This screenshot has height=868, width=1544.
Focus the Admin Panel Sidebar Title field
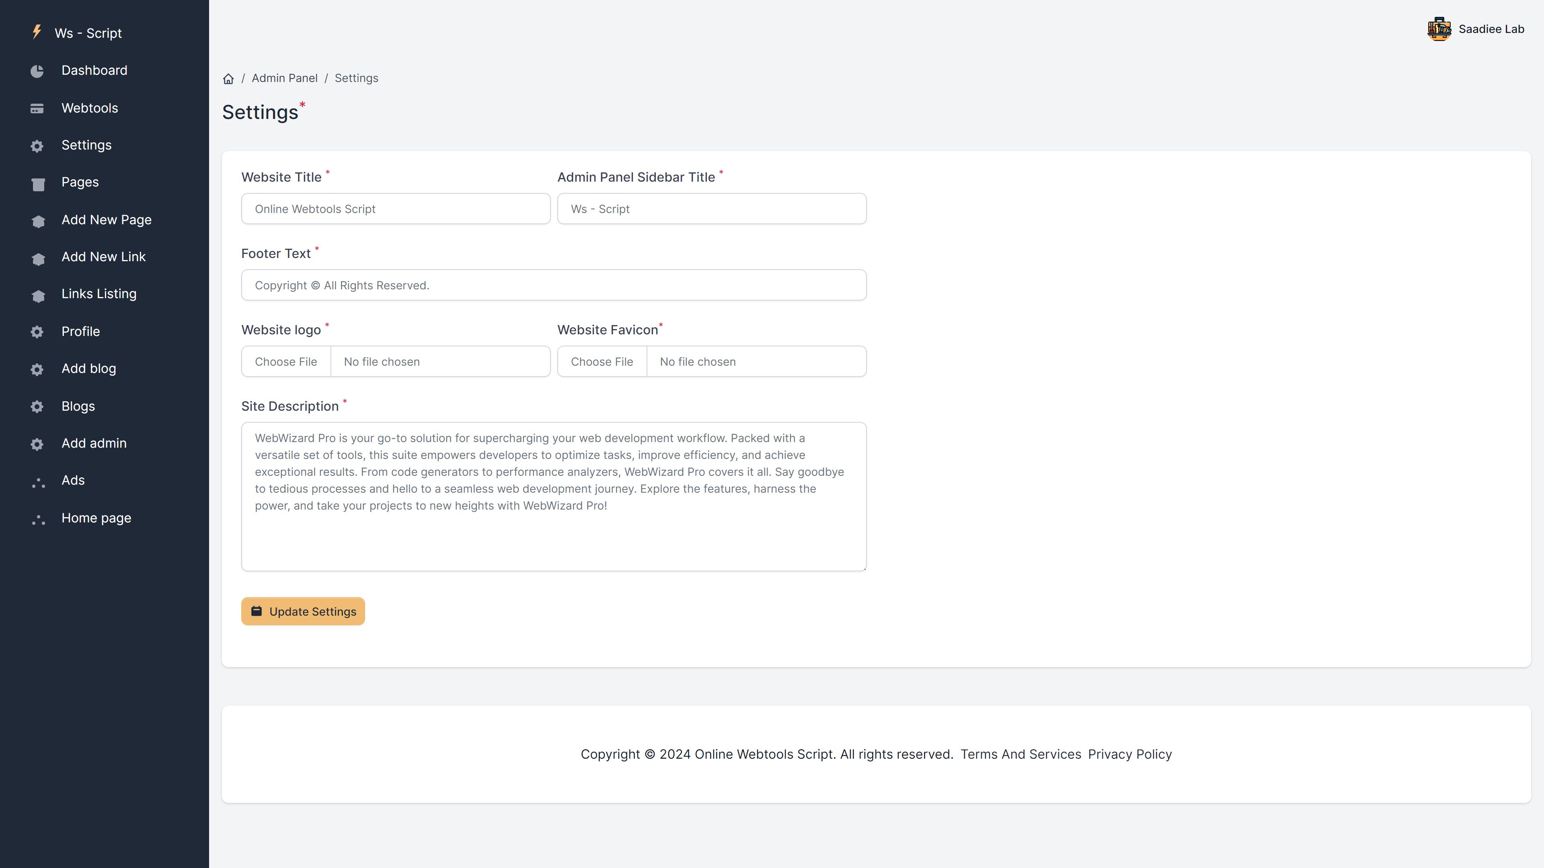pos(712,209)
